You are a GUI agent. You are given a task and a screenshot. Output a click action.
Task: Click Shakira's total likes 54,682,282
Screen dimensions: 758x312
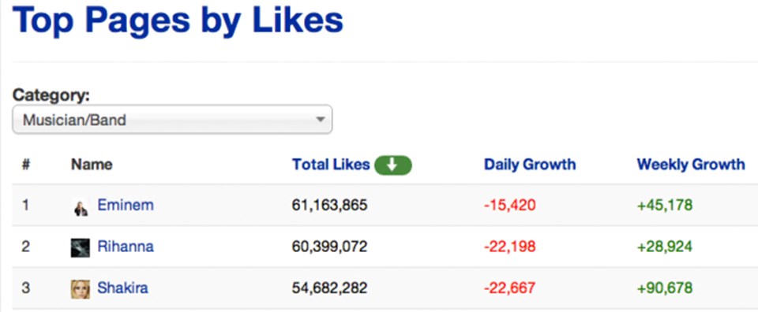[x=330, y=289]
